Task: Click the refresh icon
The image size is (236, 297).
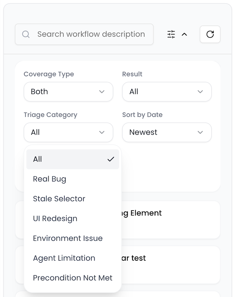Action: pyautogui.click(x=210, y=34)
